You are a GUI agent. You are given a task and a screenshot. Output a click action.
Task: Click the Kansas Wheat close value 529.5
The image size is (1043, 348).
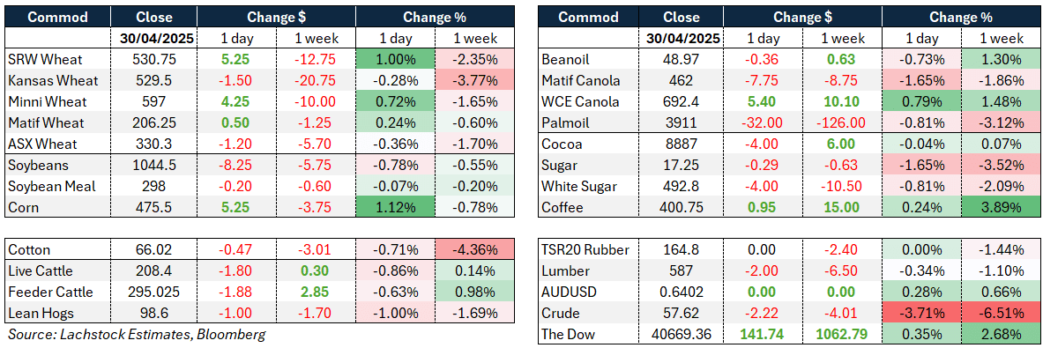click(153, 79)
